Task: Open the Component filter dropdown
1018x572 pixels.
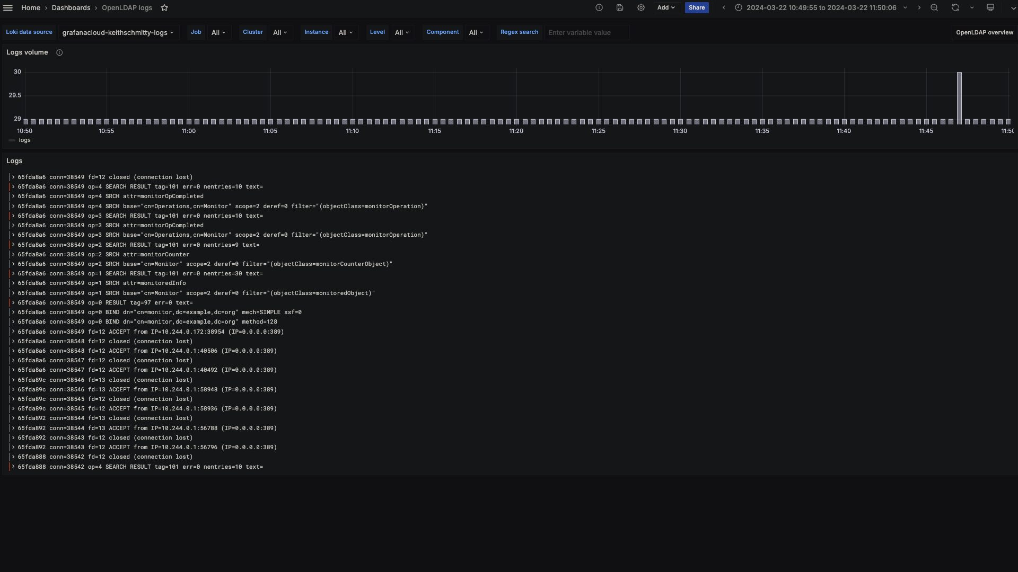Action: 476,32
